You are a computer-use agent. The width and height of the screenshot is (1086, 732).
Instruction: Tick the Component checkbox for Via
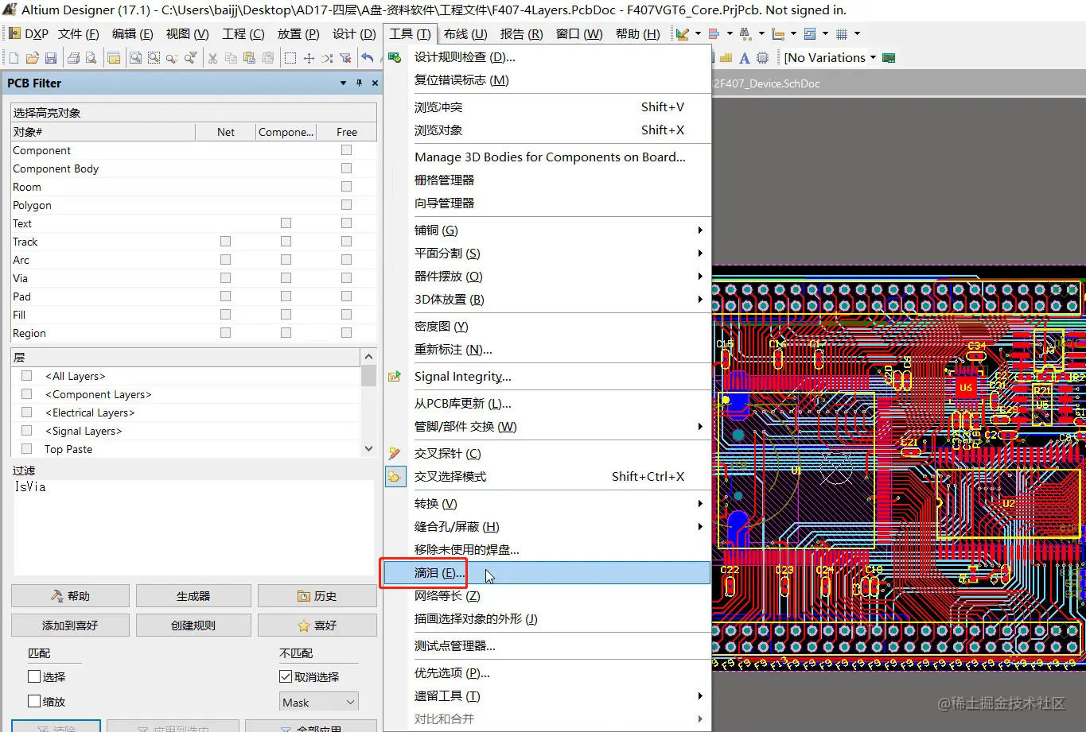point(286,278)
